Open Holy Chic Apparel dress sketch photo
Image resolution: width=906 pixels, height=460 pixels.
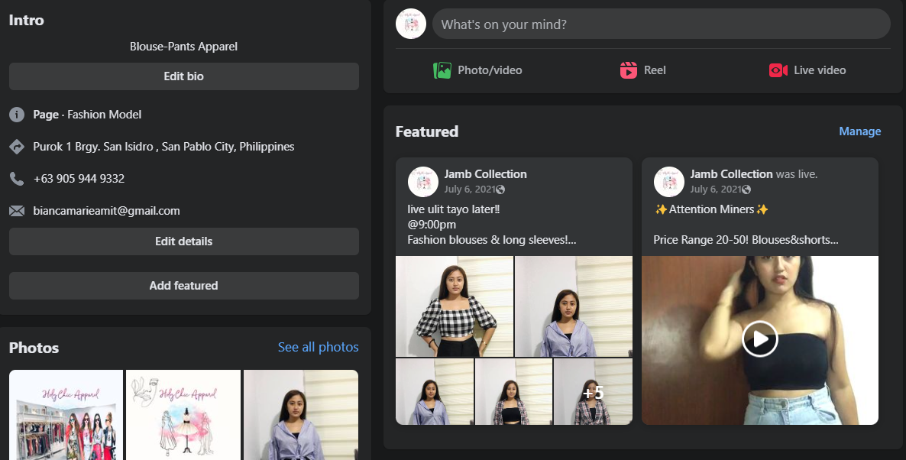[x=183, y=415]
